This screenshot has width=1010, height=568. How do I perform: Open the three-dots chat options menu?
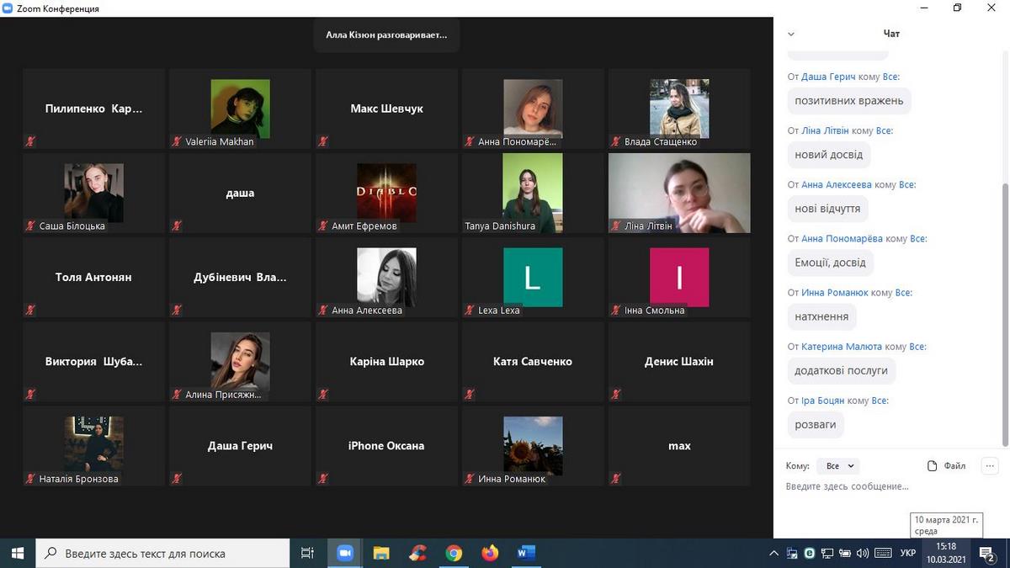coord(990,465)
